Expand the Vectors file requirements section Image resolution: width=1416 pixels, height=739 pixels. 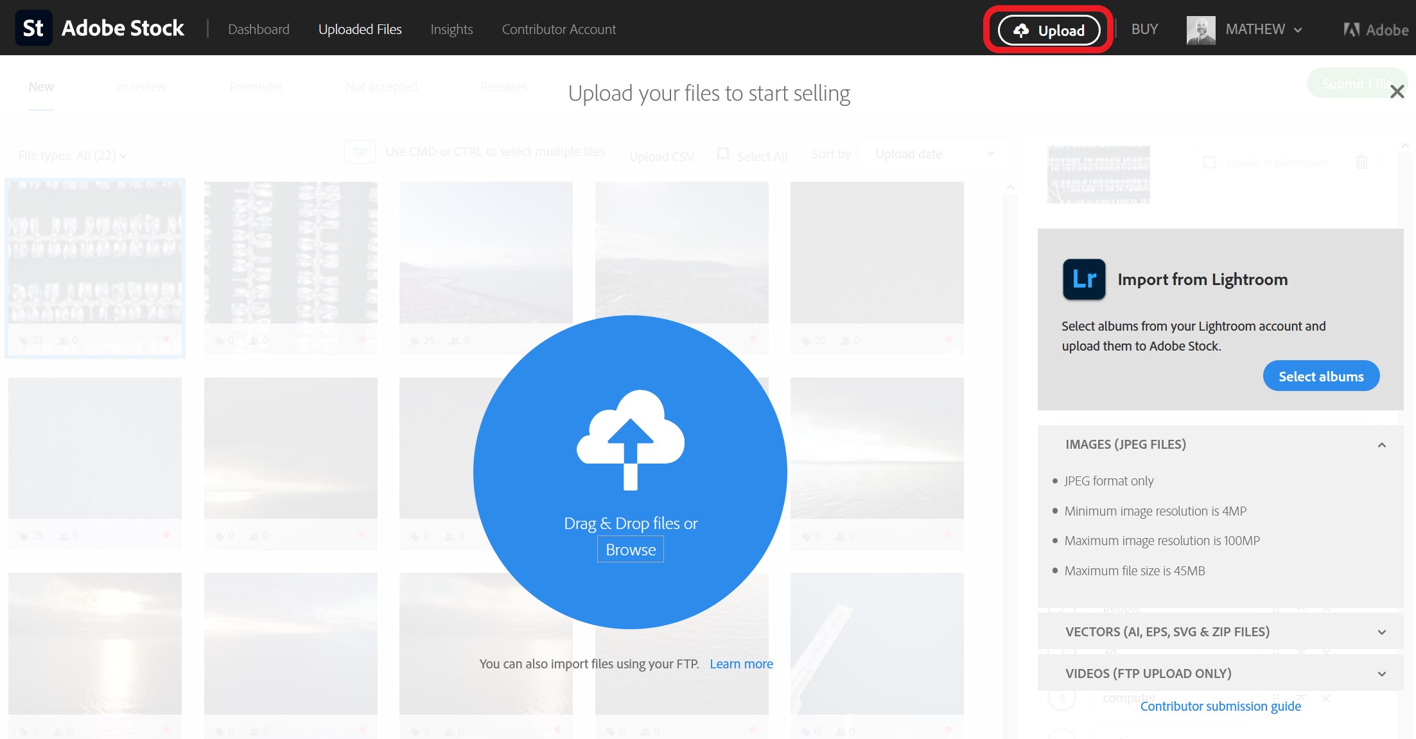click(x=1381, y=632)
